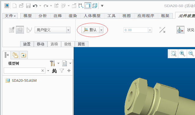Toggle the wireframe display cube icon
This screenshot has height=115, width=195.
coord(95,6)
